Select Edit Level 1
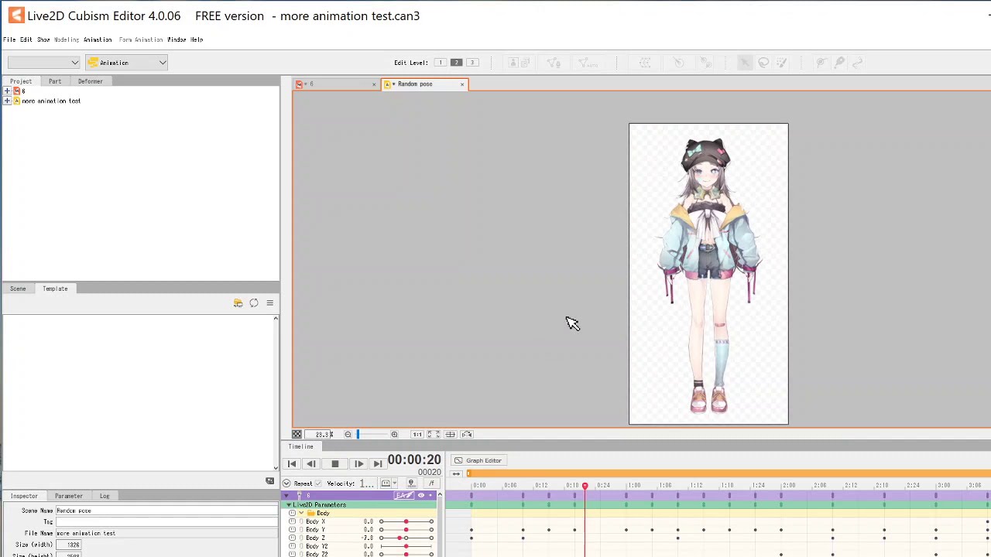Screen dimensions: 991x557 point(440,63)
